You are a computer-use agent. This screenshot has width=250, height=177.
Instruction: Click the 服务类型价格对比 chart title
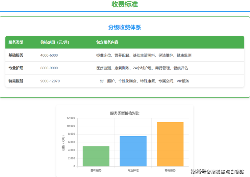pyautogui.click(x=125, y=113)
